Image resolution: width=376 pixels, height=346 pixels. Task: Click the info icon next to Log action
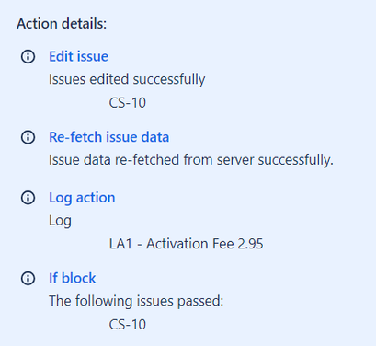(28, 198)
